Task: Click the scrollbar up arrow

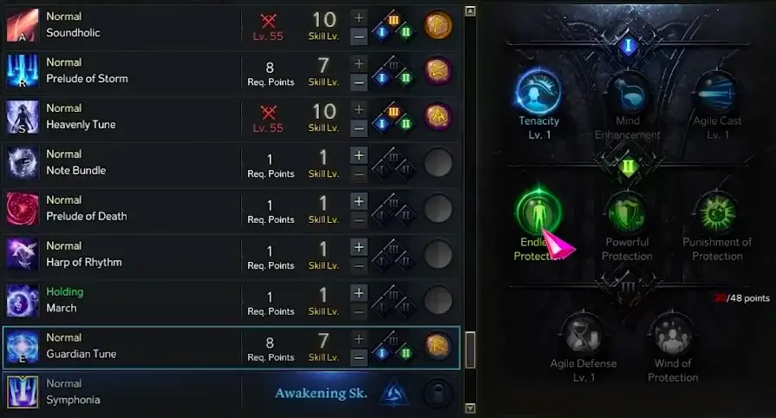Action: 470,11
